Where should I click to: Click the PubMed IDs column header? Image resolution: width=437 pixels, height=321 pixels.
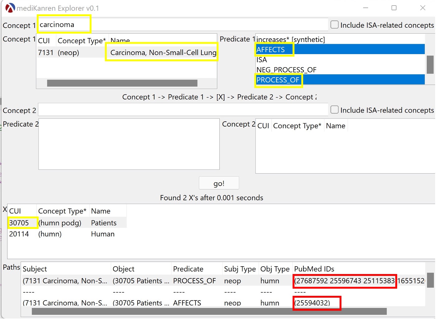[314, 269]
